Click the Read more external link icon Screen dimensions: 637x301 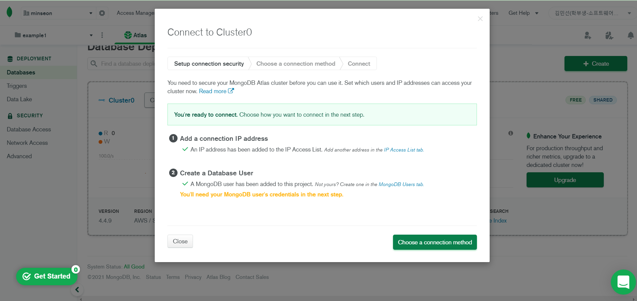pyautogui.click(x=231, y=91)
